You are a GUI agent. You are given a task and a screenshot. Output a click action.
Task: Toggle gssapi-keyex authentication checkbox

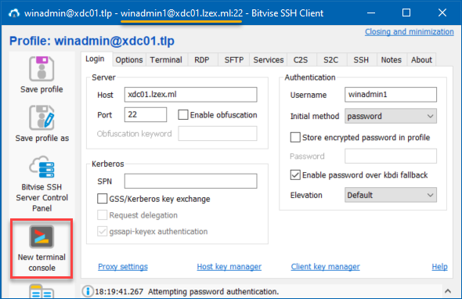(x=103, y=231)
